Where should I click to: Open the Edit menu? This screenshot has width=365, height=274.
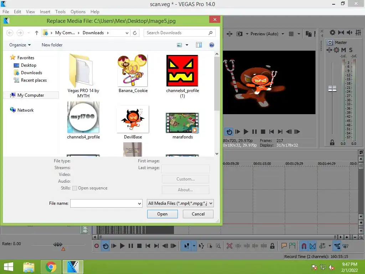17,12
